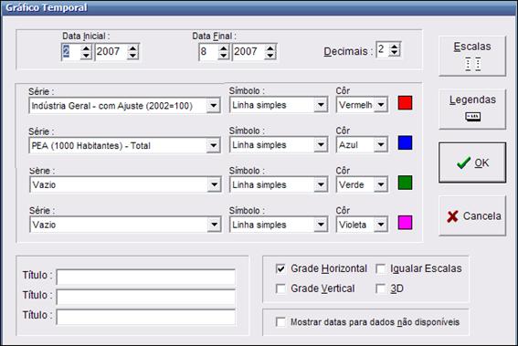Open the Legendas settings button

coord(472,109)
